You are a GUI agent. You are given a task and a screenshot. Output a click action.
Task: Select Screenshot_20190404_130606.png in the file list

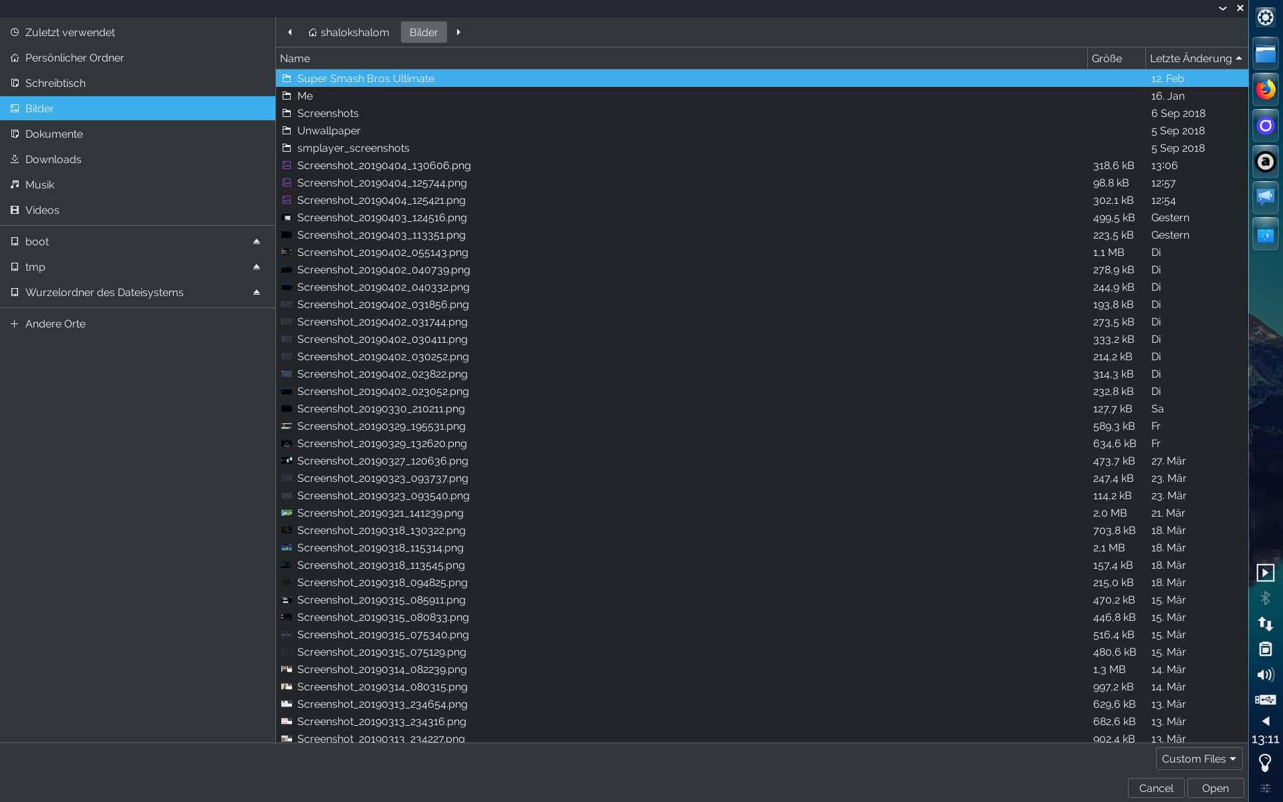[384, 165]
